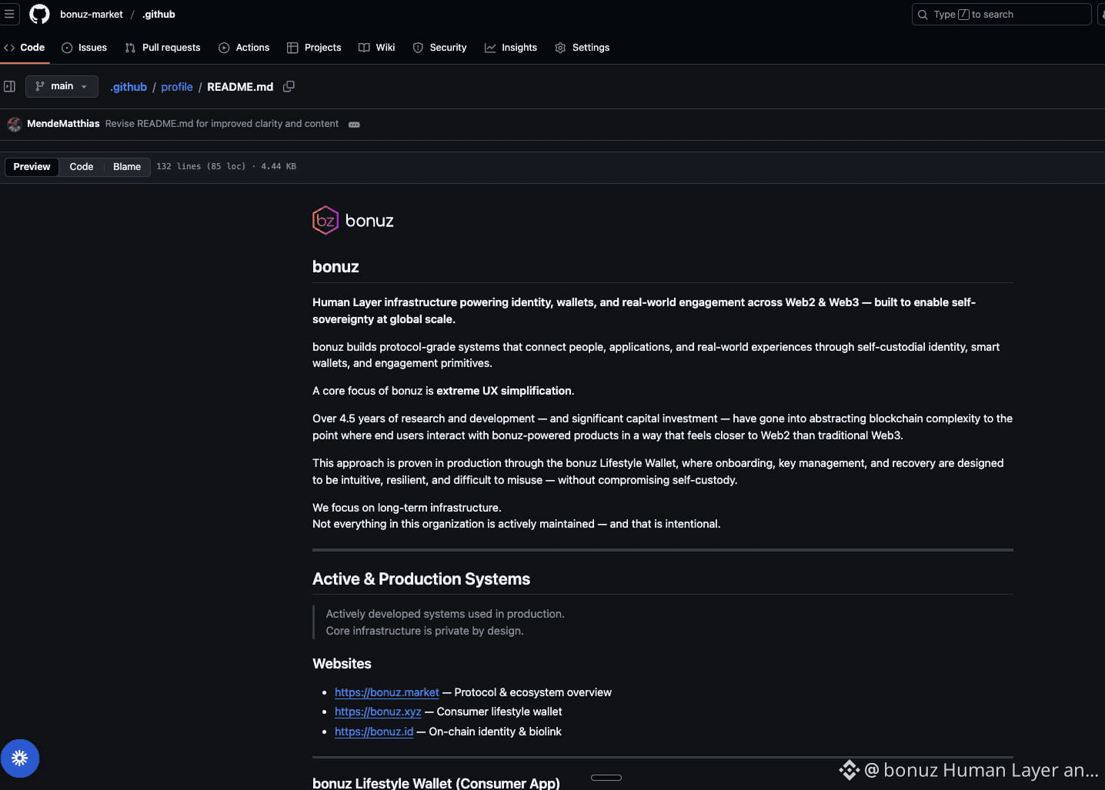Open https://bonuz.market link
The width and height of the screenshot is (1105, 790).
pos(387,692)
